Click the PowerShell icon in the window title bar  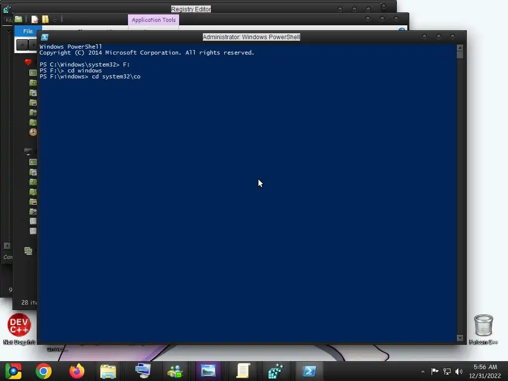coord(45,37)
